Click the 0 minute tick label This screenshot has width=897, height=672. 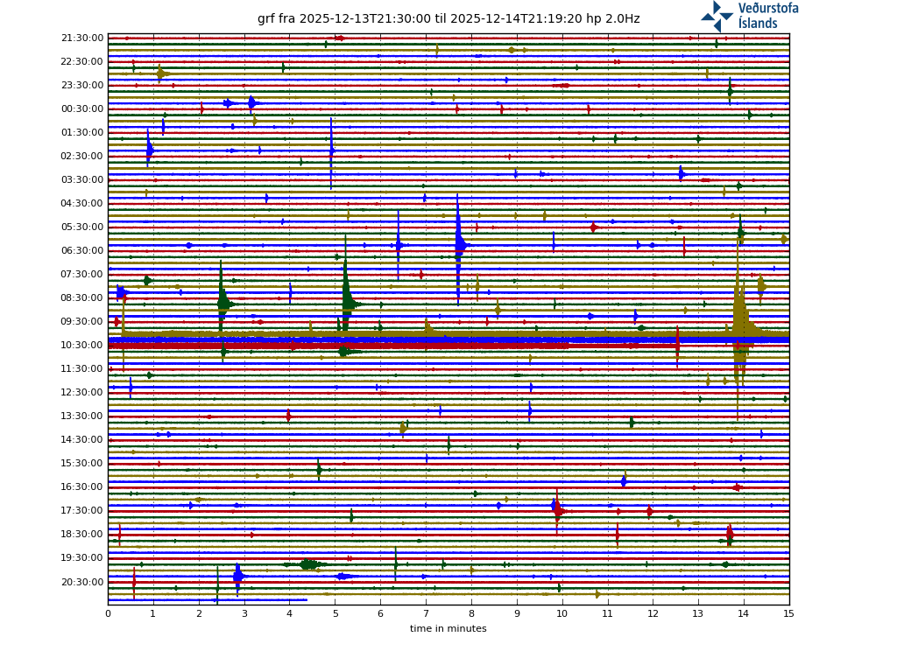[108, 613]
